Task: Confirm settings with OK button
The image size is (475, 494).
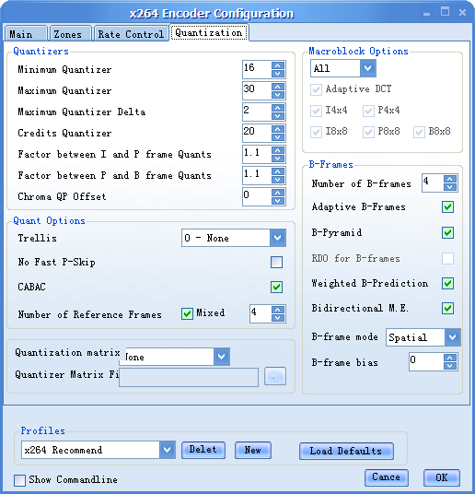Action: click(441, 477)
